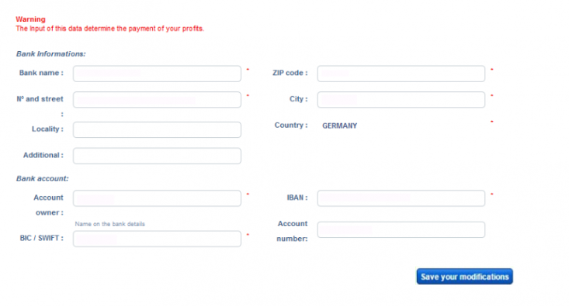This screenshot has width=569, height=306.
Task: Focus the BIC / SWIFT field
Action: (157, 239)
